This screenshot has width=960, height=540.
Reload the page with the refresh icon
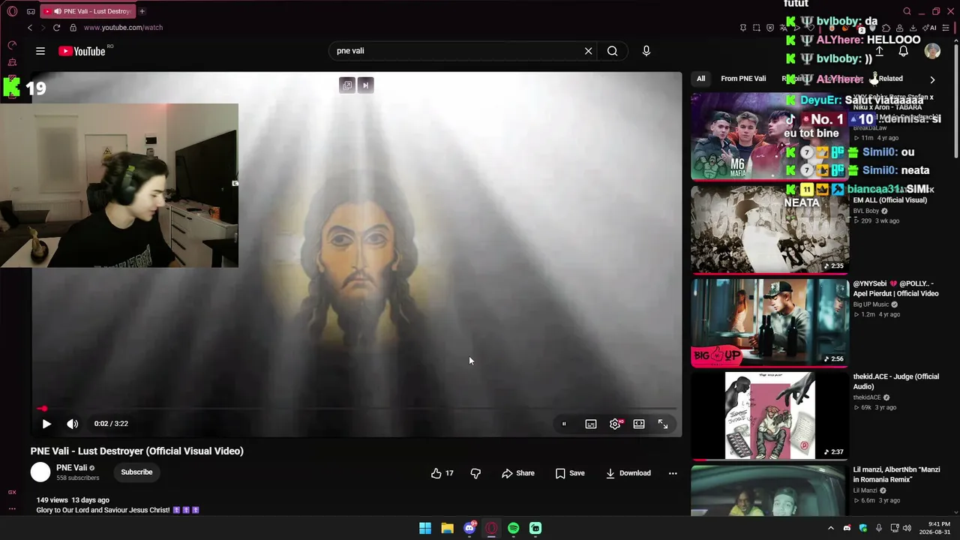[x=56, y=28]
